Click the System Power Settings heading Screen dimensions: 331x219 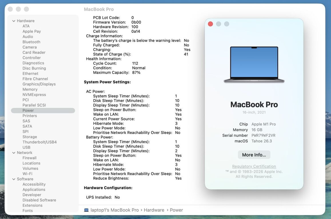tap(107, 82)
